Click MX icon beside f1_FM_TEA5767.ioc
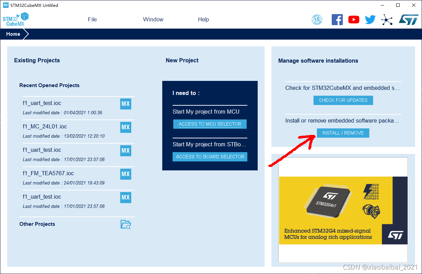The width and height of the screenshot is (422, 274). click(126, 174)
